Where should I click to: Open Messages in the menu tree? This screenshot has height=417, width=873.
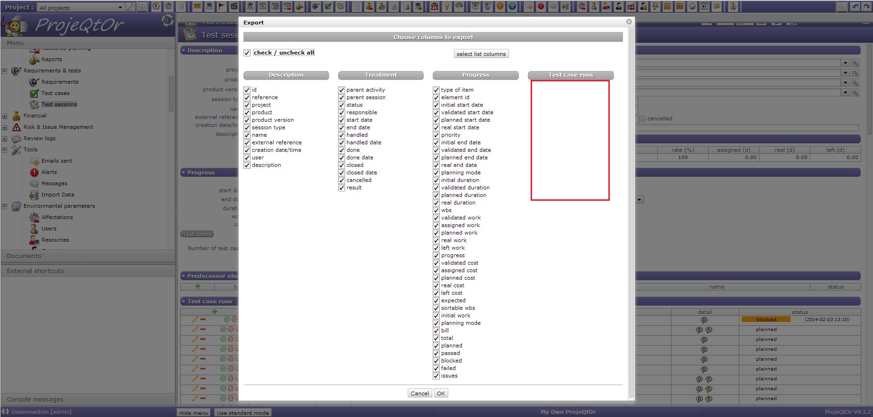[54, 183]
